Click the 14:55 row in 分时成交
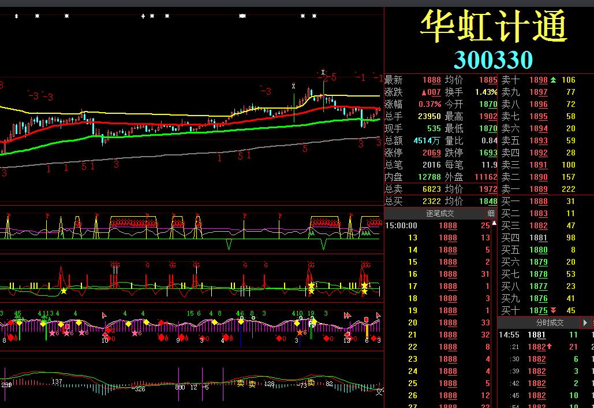Screen dimensions: 594x408 tap(546, 335)
